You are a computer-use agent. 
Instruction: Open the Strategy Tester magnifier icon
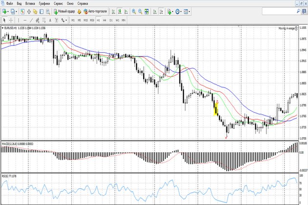pos(48,12)
